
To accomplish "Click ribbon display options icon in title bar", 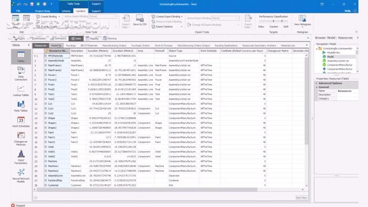I will (322, 4).
